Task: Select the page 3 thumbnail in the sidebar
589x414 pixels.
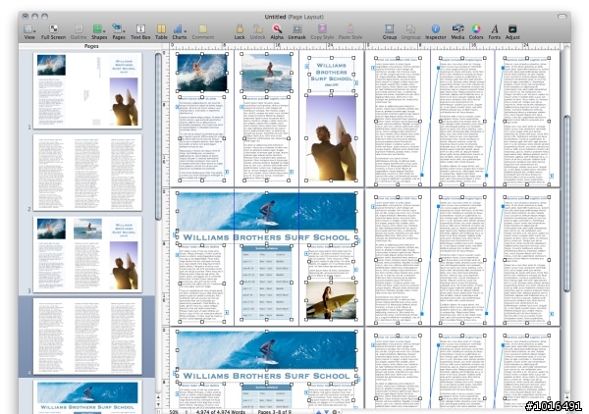Action: [87, 254]
